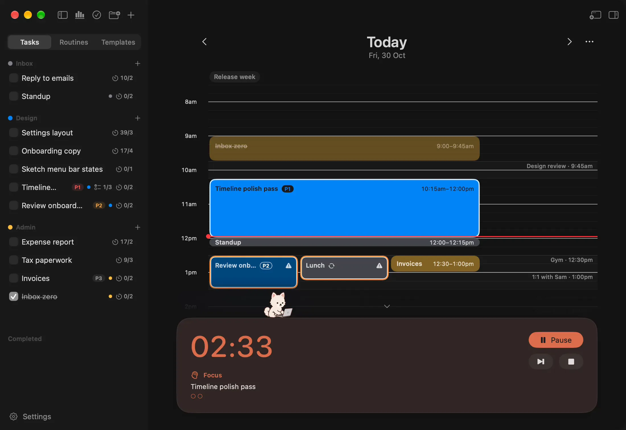Screen dimensions: 626x430
Task: Click the down chevron above timer
Action: [x=387, y=306]
